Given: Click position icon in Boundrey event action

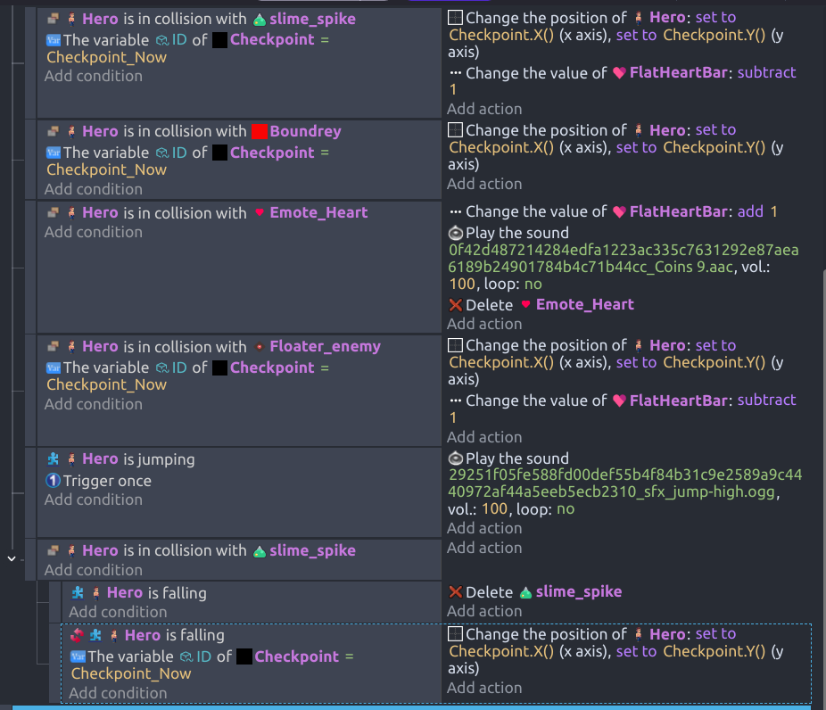Looking at the screenshot, I should click(455, 130).
